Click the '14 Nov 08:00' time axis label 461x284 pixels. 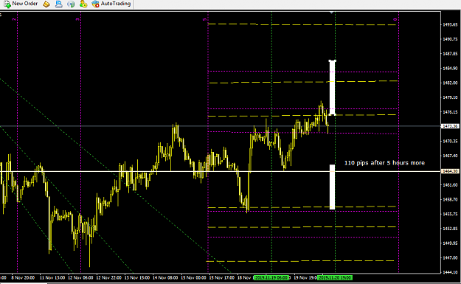tap(165, 277)
